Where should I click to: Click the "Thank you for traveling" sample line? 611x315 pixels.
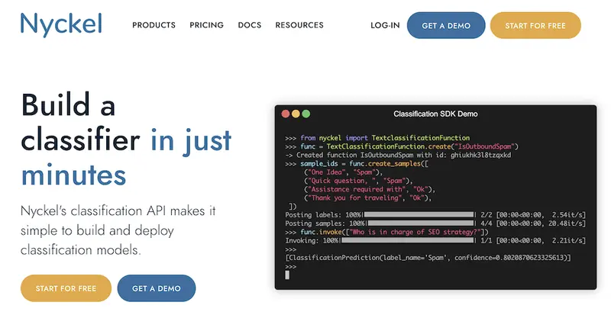pos(368,198)
